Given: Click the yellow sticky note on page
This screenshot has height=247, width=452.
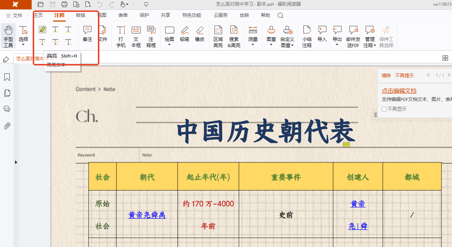Looking at the screenshot, I should point(346,145).
